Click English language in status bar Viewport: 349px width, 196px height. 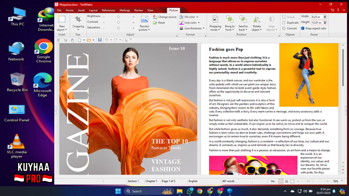pos(193,181)
